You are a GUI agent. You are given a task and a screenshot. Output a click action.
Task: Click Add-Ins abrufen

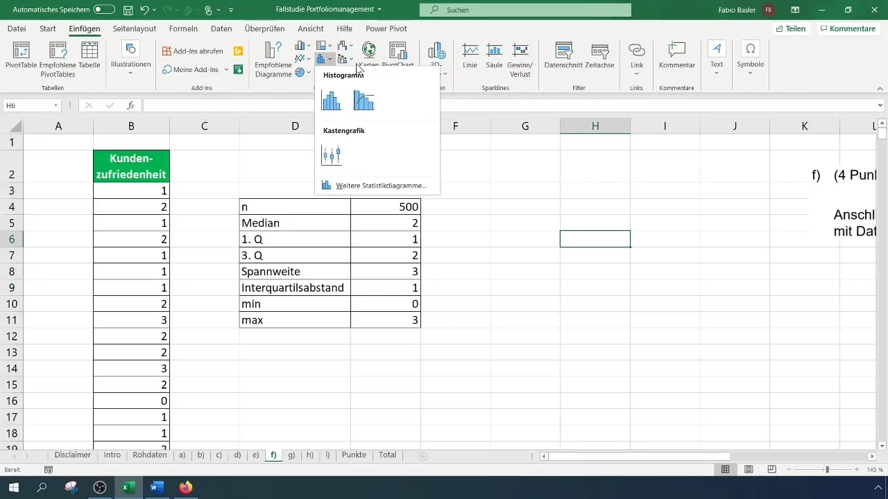point(194,51)
